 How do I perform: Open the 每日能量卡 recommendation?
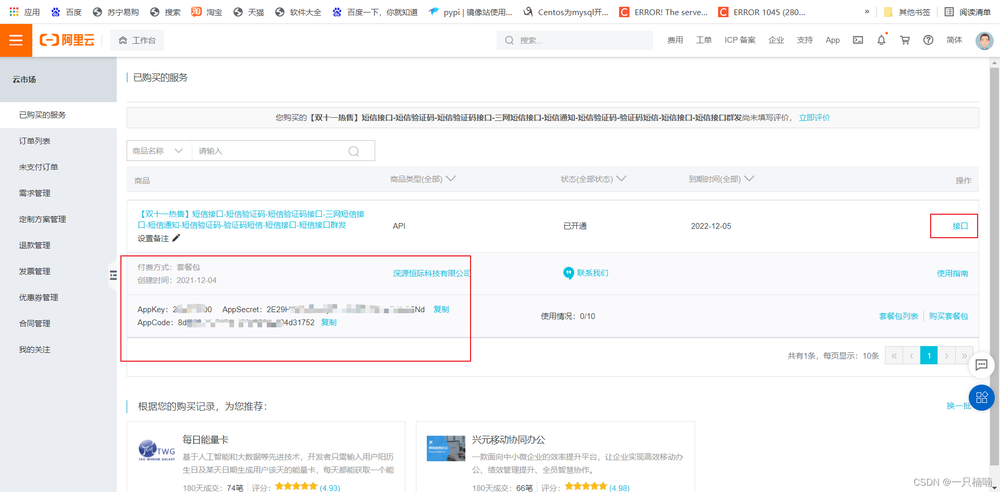pyautogui.click(x=205, y=440)
